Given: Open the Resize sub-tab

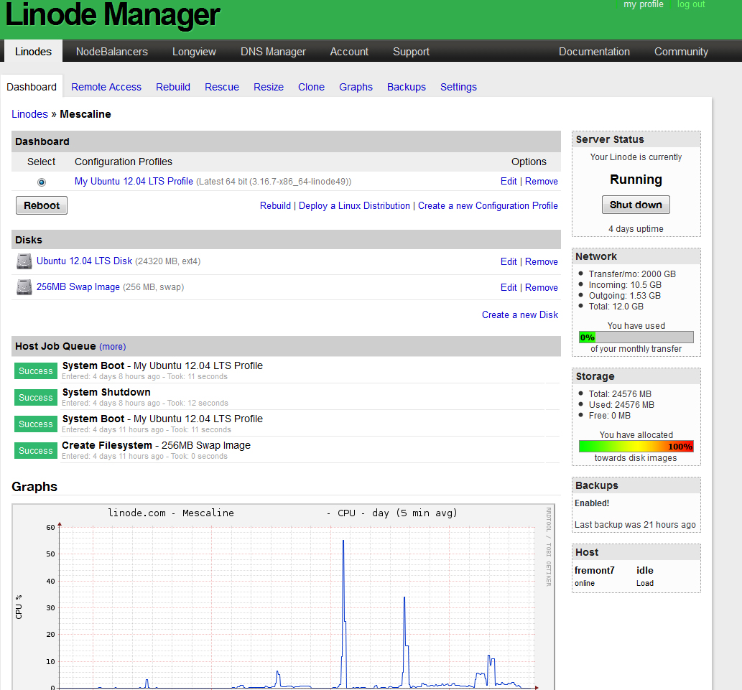Looking at the screenshot, I should [269, 87].
